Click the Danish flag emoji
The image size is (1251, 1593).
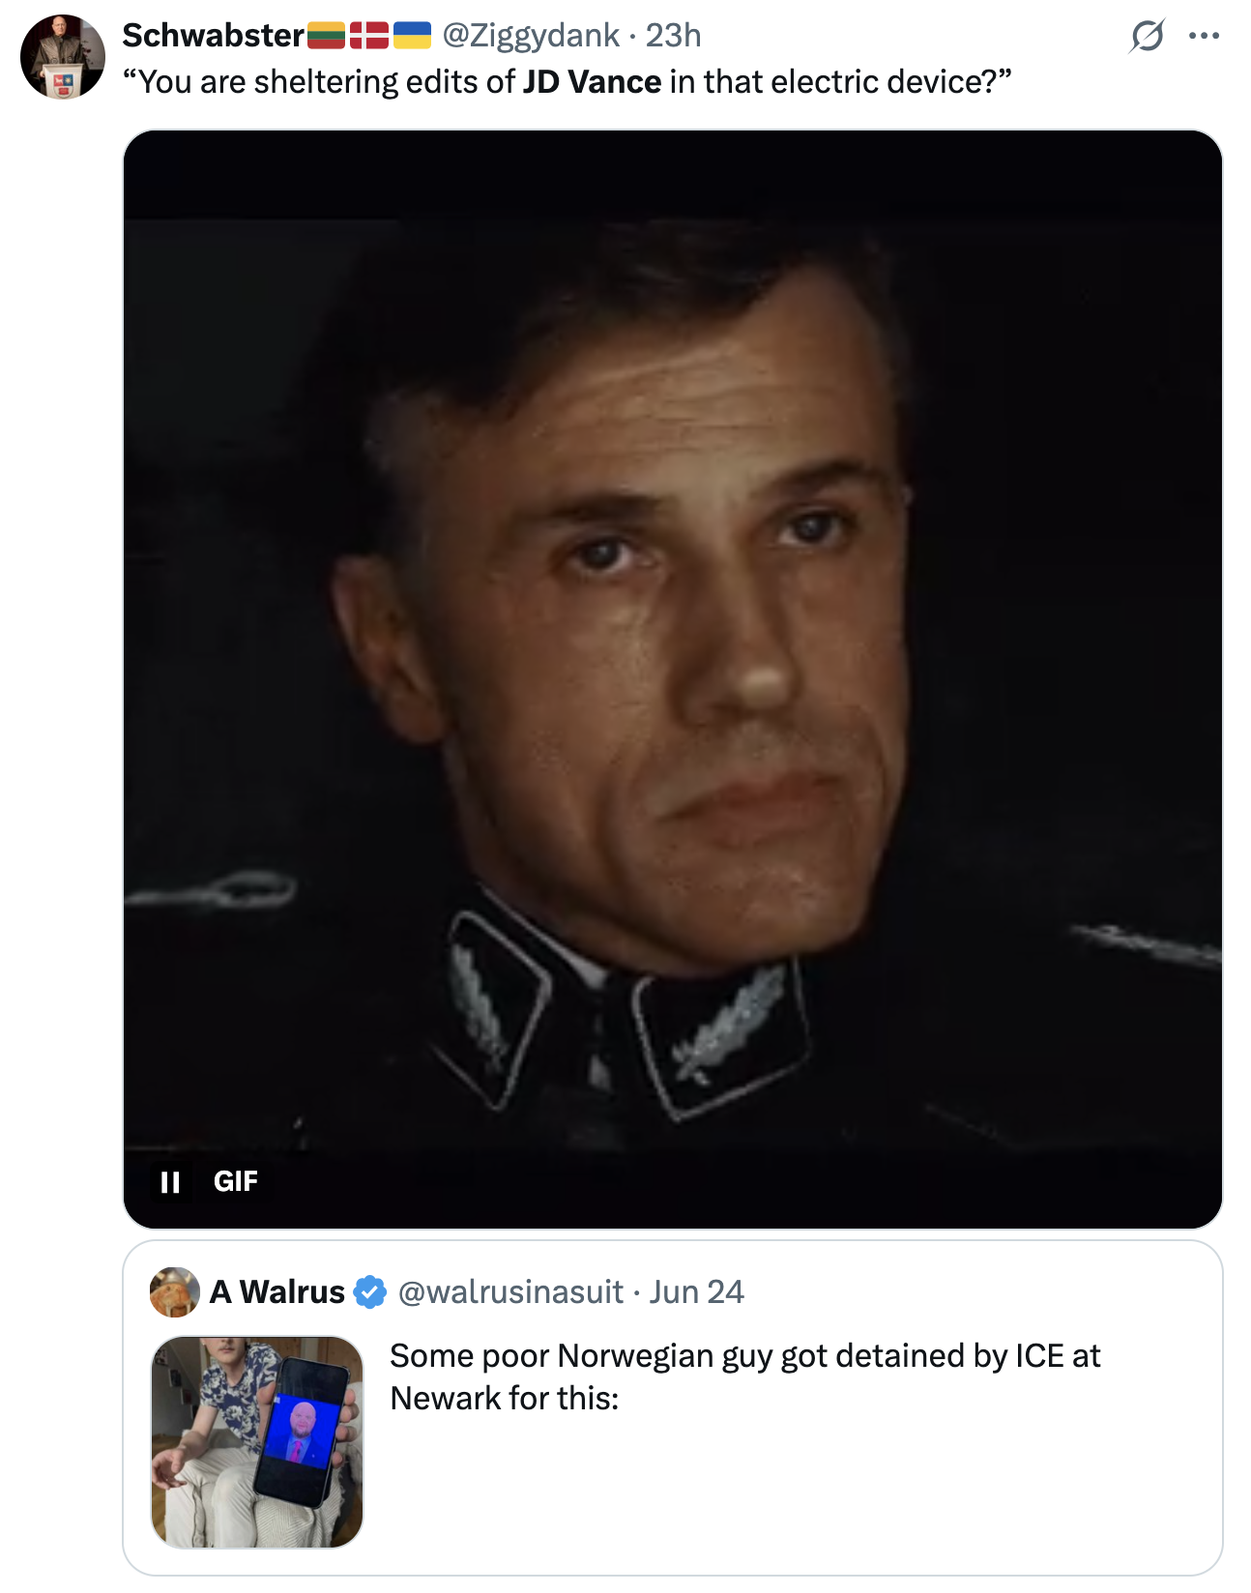tap(368, 36)
